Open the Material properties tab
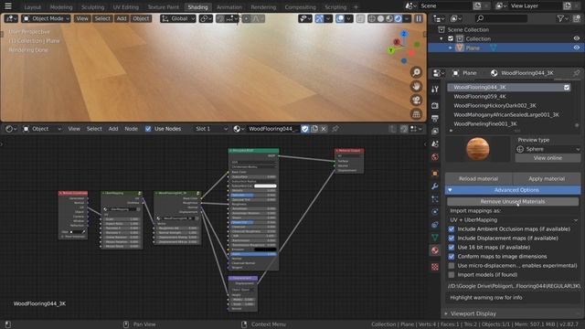Viewport: 585px width, 329px height. (x=435, y=250)
